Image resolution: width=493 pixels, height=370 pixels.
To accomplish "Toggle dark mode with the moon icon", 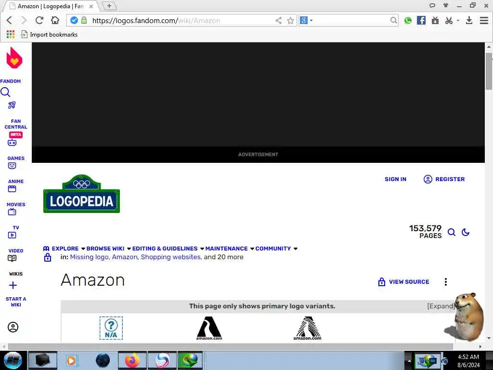I will click(466, 233).
